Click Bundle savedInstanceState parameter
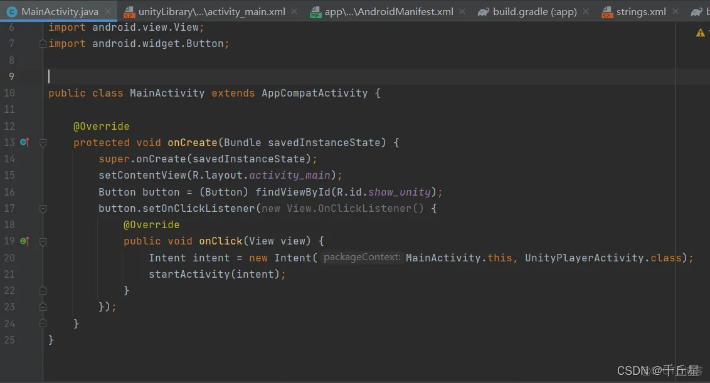710x383 pixels. (302, 142)
